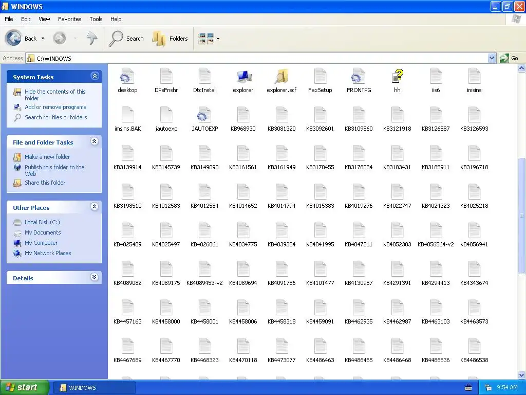
Task: Select the KB4486538 file icon
Action: pyautogui.click(x=474, y=347)
